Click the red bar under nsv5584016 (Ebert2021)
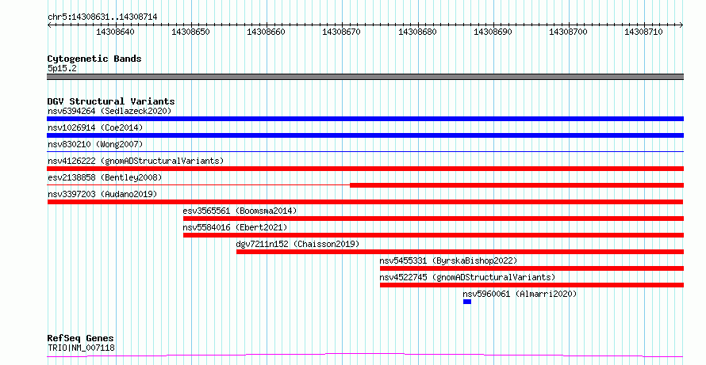 [434, 235]
